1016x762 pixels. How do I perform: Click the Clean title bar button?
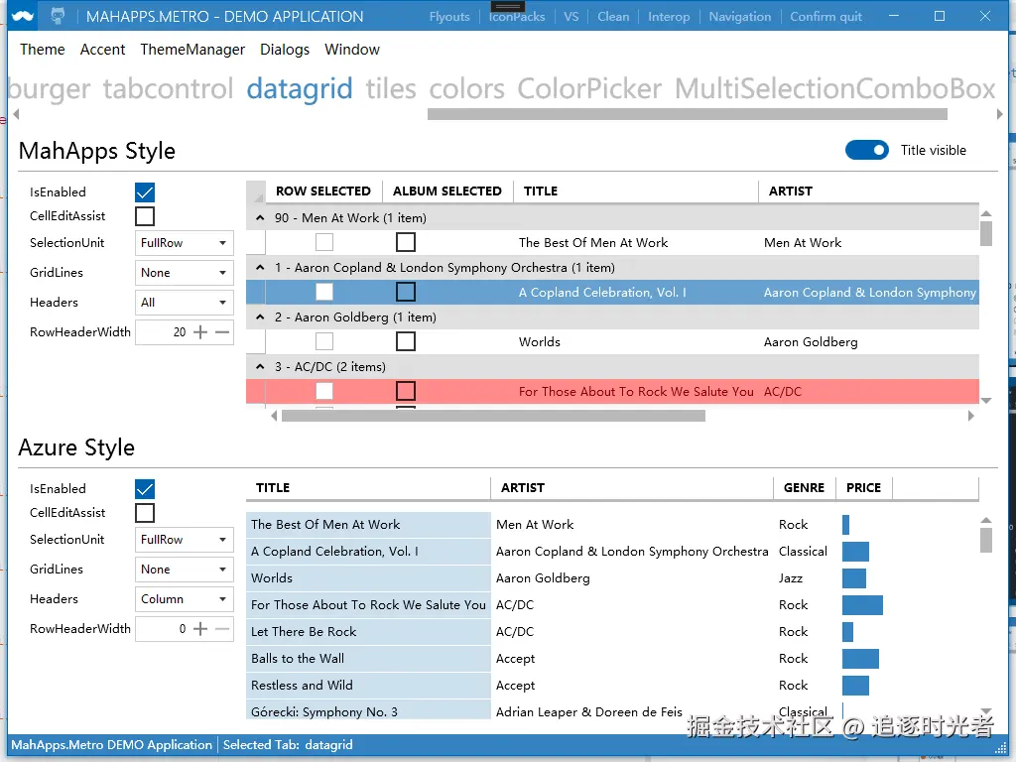tap(613, 17)
